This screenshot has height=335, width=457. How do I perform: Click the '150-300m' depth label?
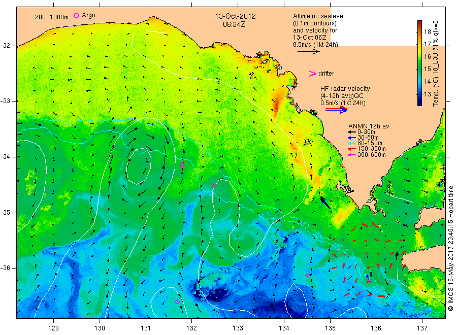click(371, 149)
